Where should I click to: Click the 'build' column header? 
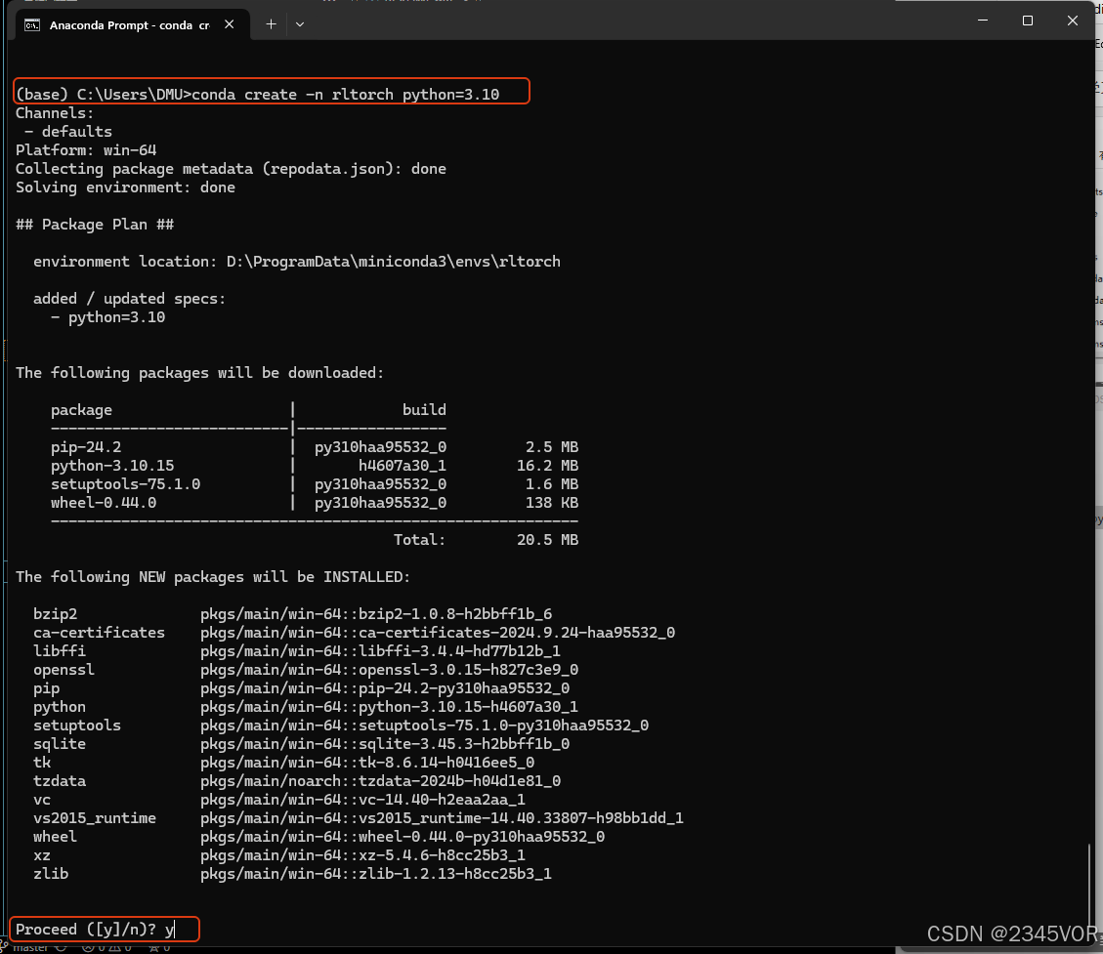[424, 410]
